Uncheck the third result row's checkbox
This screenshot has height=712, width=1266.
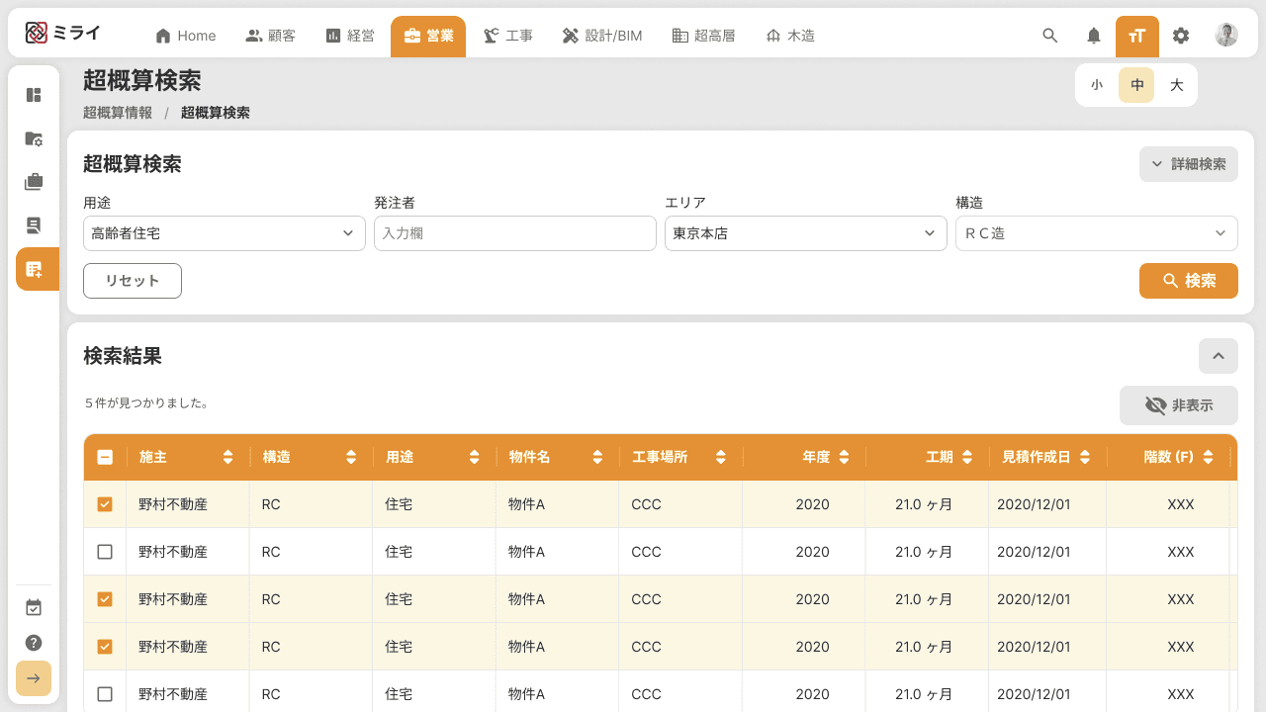105,599
